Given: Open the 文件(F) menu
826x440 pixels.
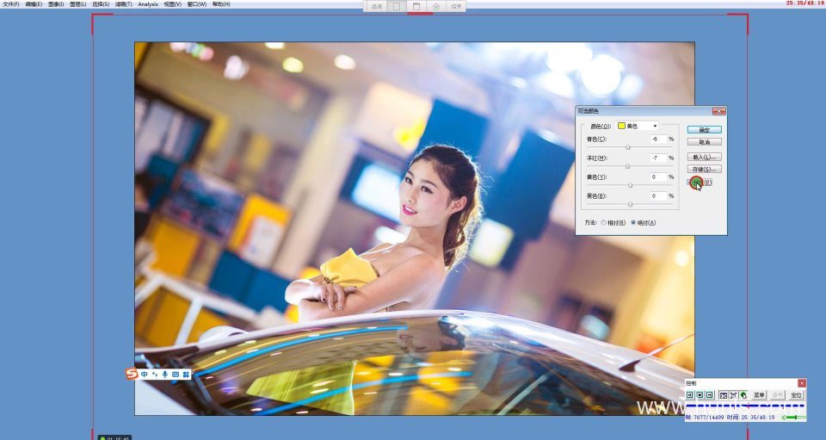Looking at the screenshot, I should tap(11, 3).
